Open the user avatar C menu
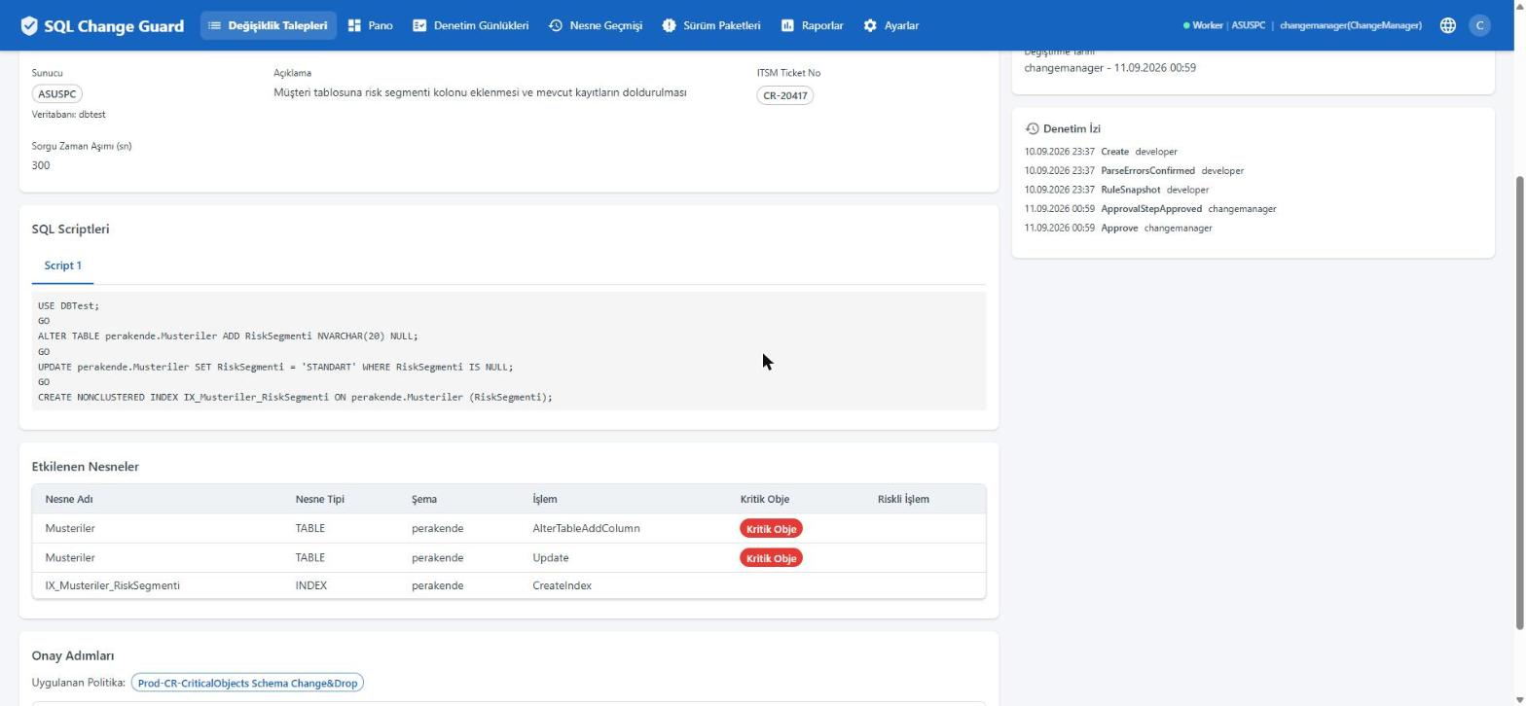The width and height of the screenshot is (1526, 706). [1479, 25]
